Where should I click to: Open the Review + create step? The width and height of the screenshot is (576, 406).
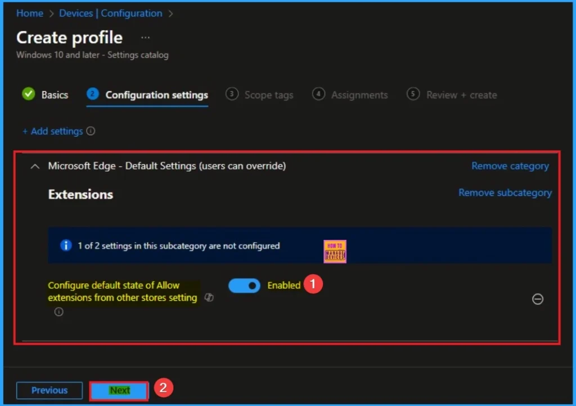coord(460,95)
